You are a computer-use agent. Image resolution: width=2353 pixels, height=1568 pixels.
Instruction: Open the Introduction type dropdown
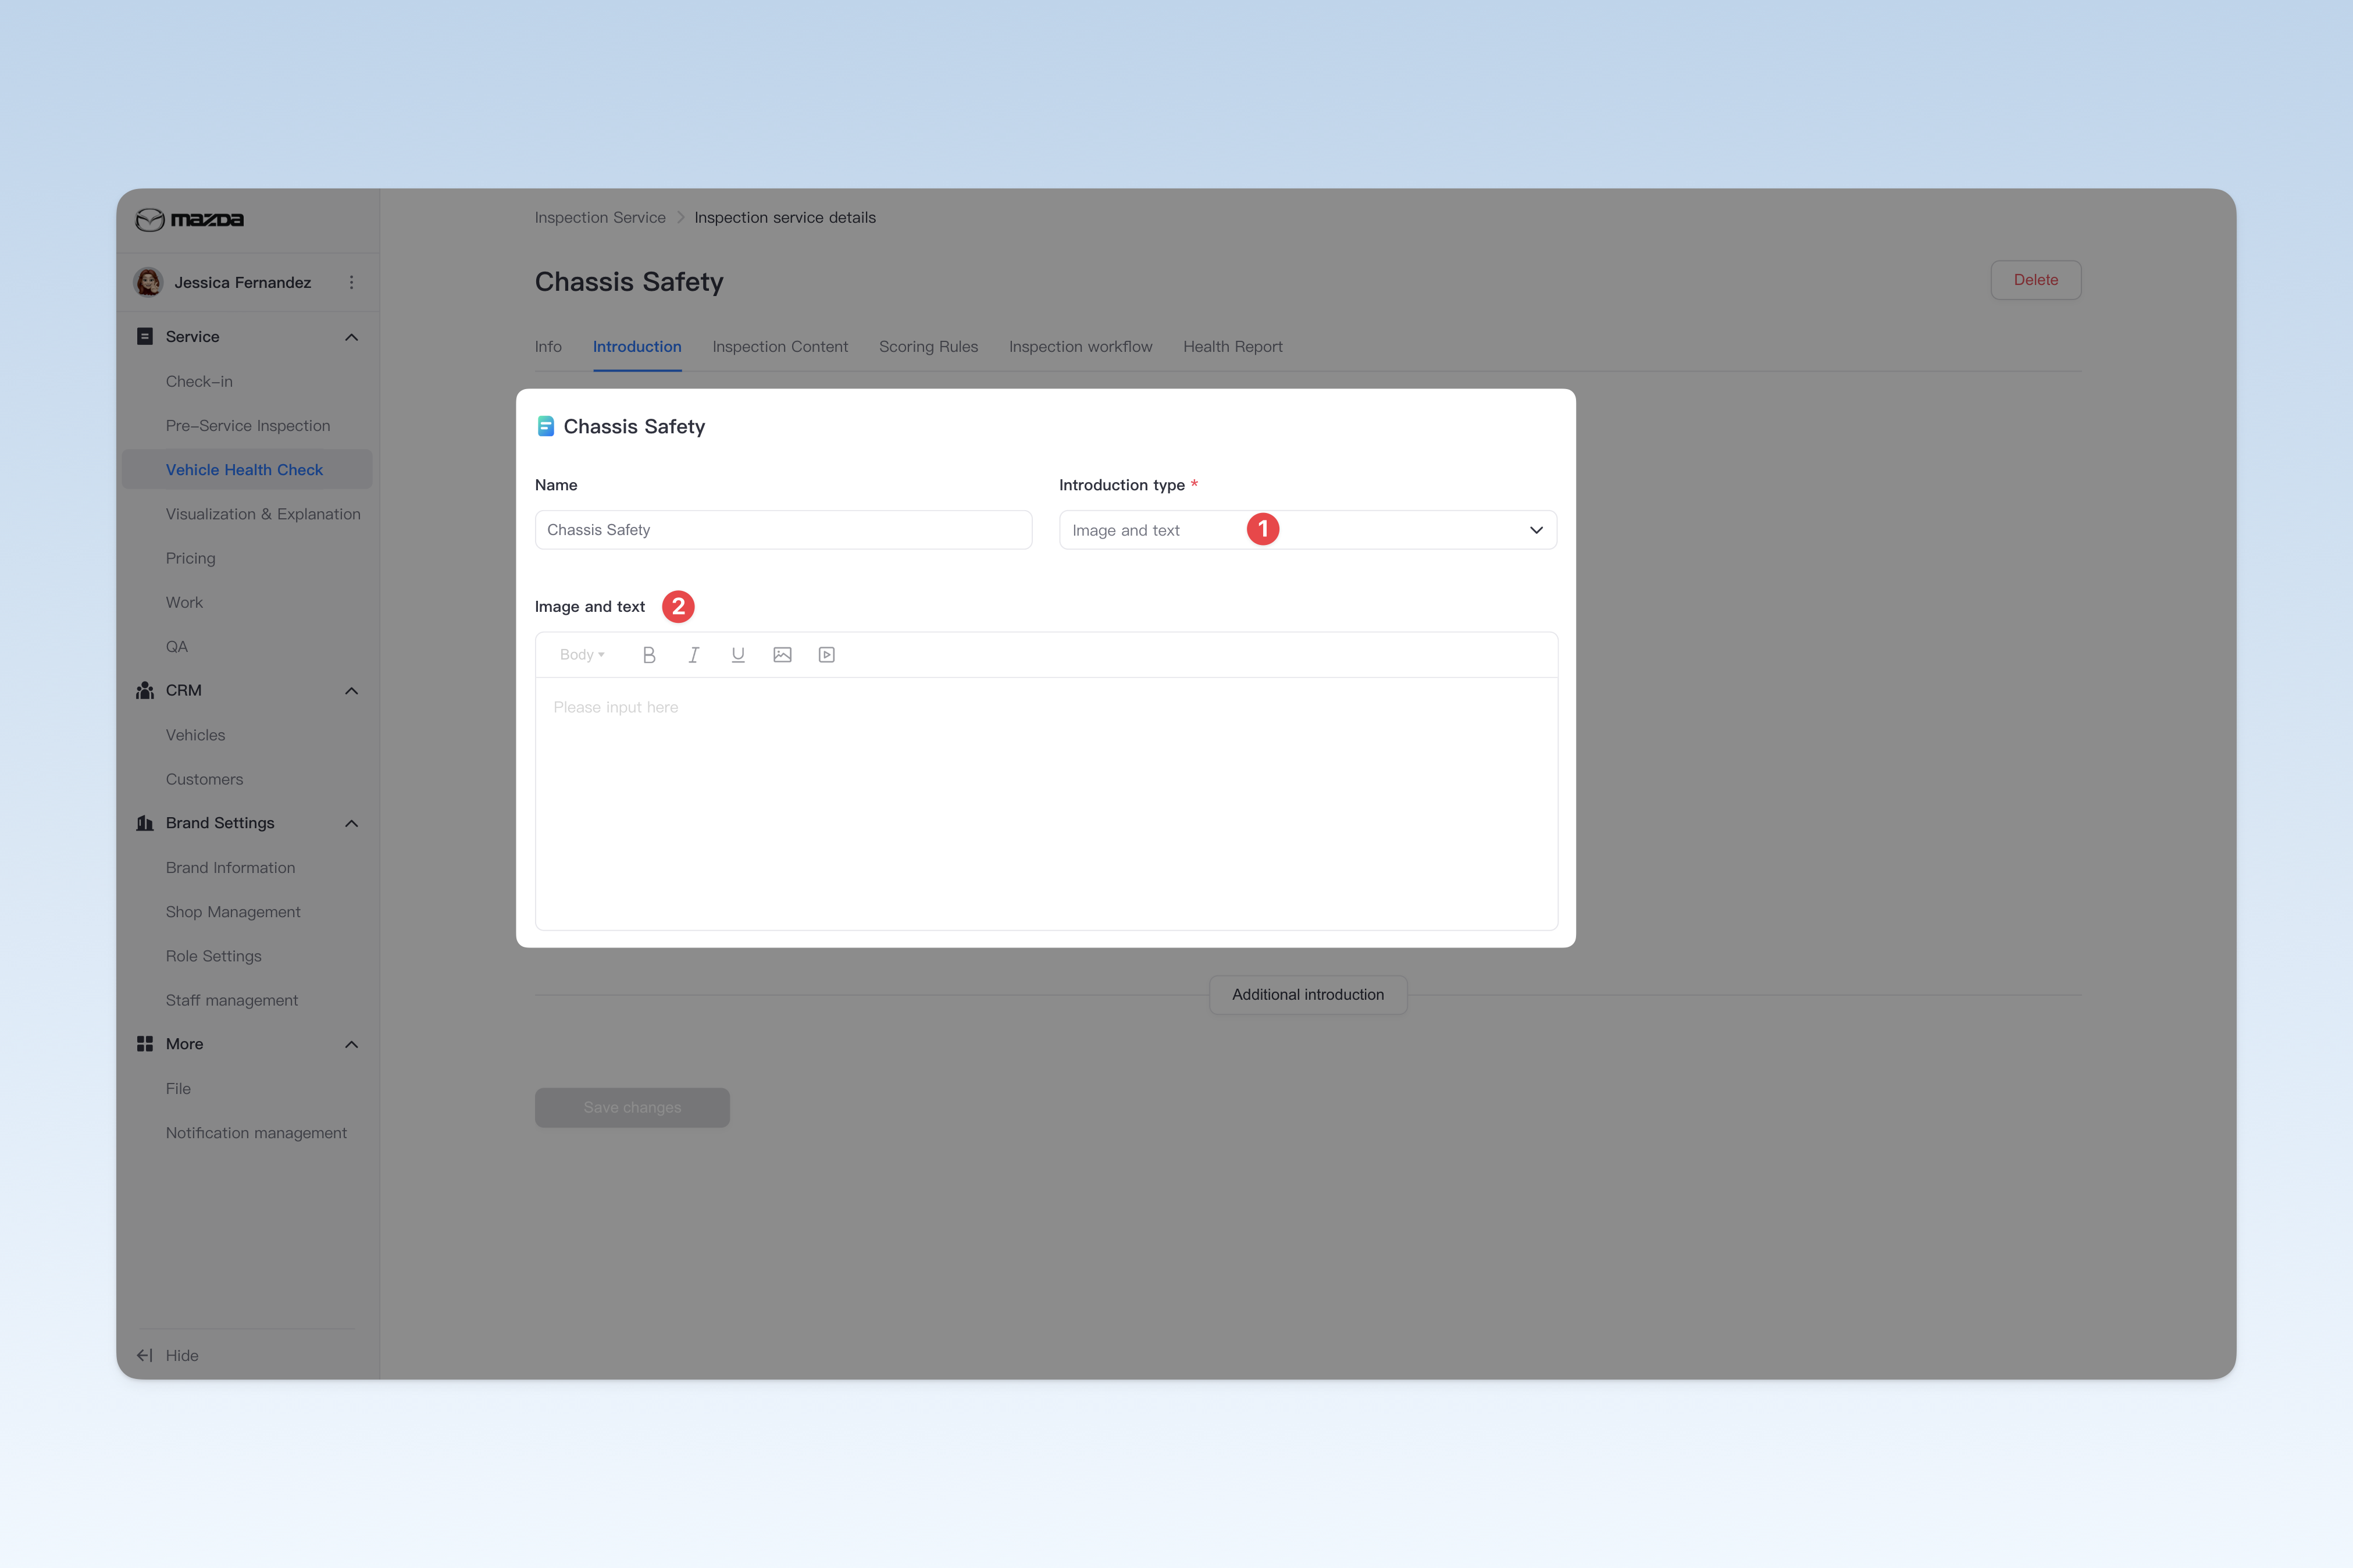tap(1308, 530)
